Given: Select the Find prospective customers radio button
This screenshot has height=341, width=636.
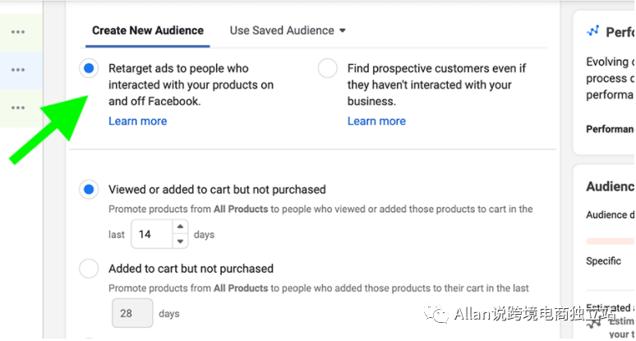Looking at the screenshot, I should 327,68.
